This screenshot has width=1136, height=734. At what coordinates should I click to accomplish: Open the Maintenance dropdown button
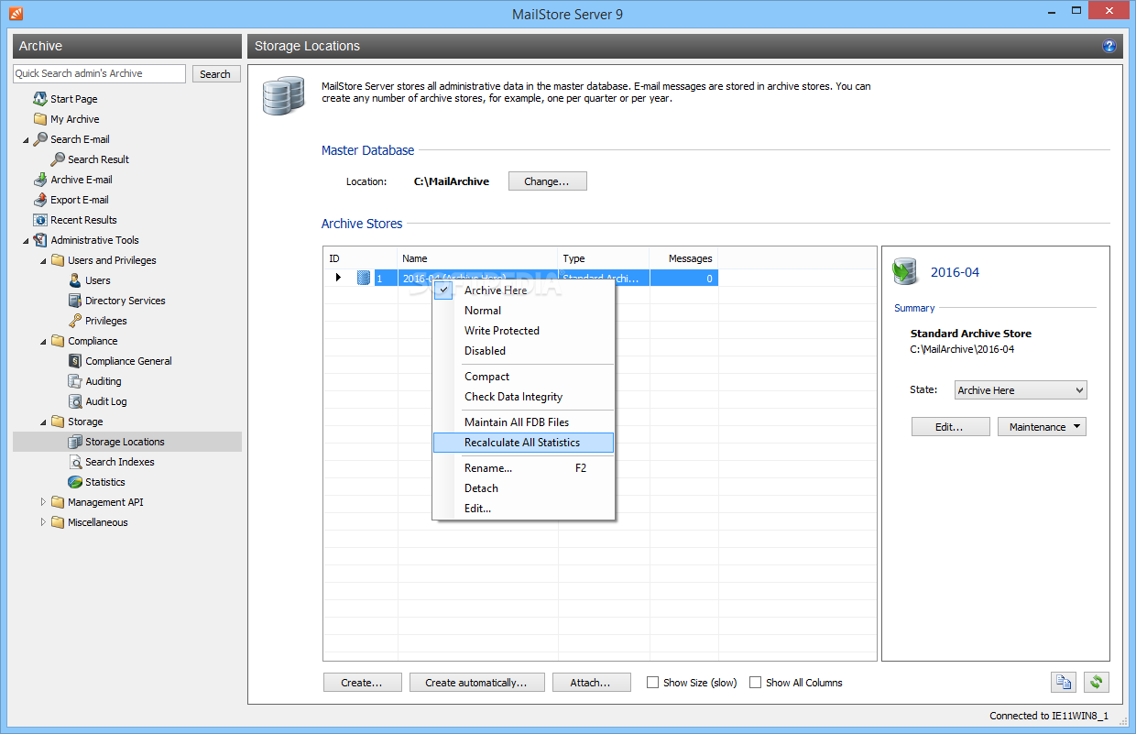(1042, 427)
